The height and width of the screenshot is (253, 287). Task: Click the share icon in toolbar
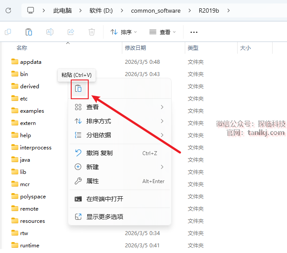coord(71,32)
